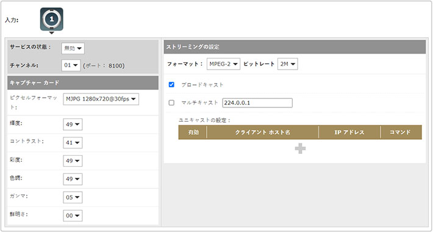The image size is (433, 232).
Task: Click the キャプチャー カード section header
Action: (x=83, y=82)
